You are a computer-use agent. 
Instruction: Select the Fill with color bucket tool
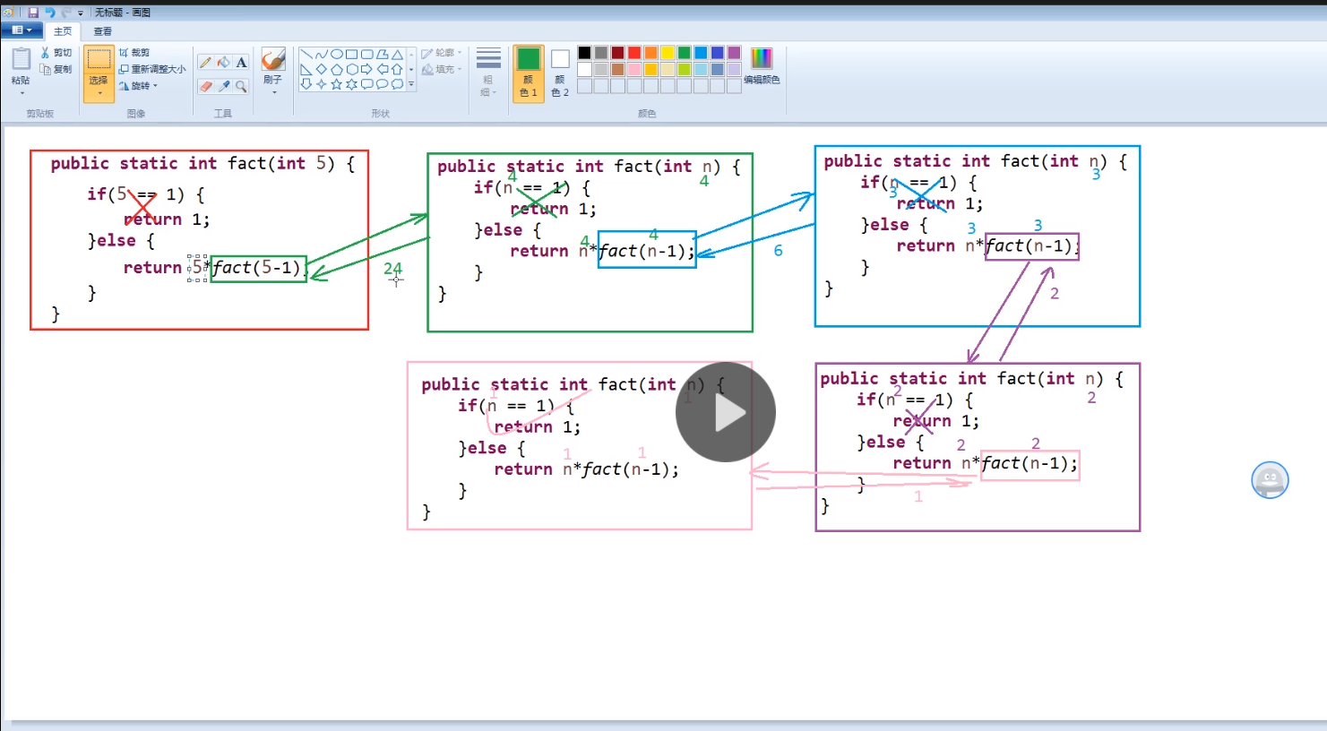[223, 62]
